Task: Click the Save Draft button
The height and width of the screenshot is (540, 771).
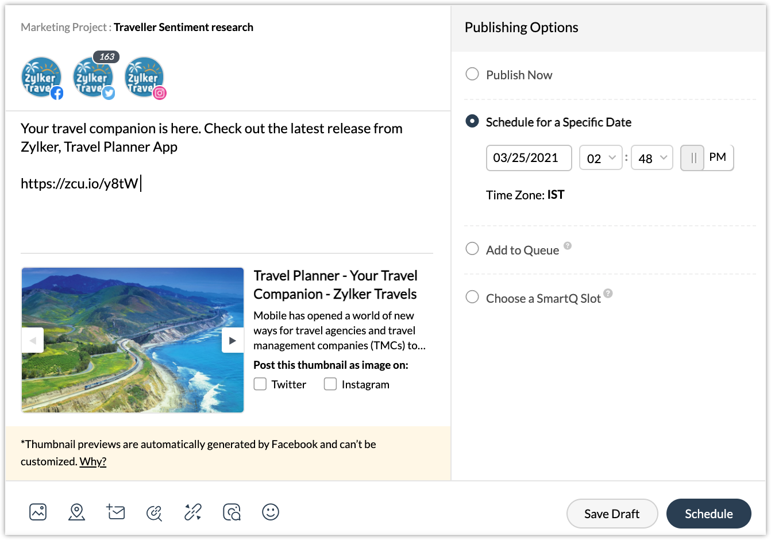Action: coord(612,514)
